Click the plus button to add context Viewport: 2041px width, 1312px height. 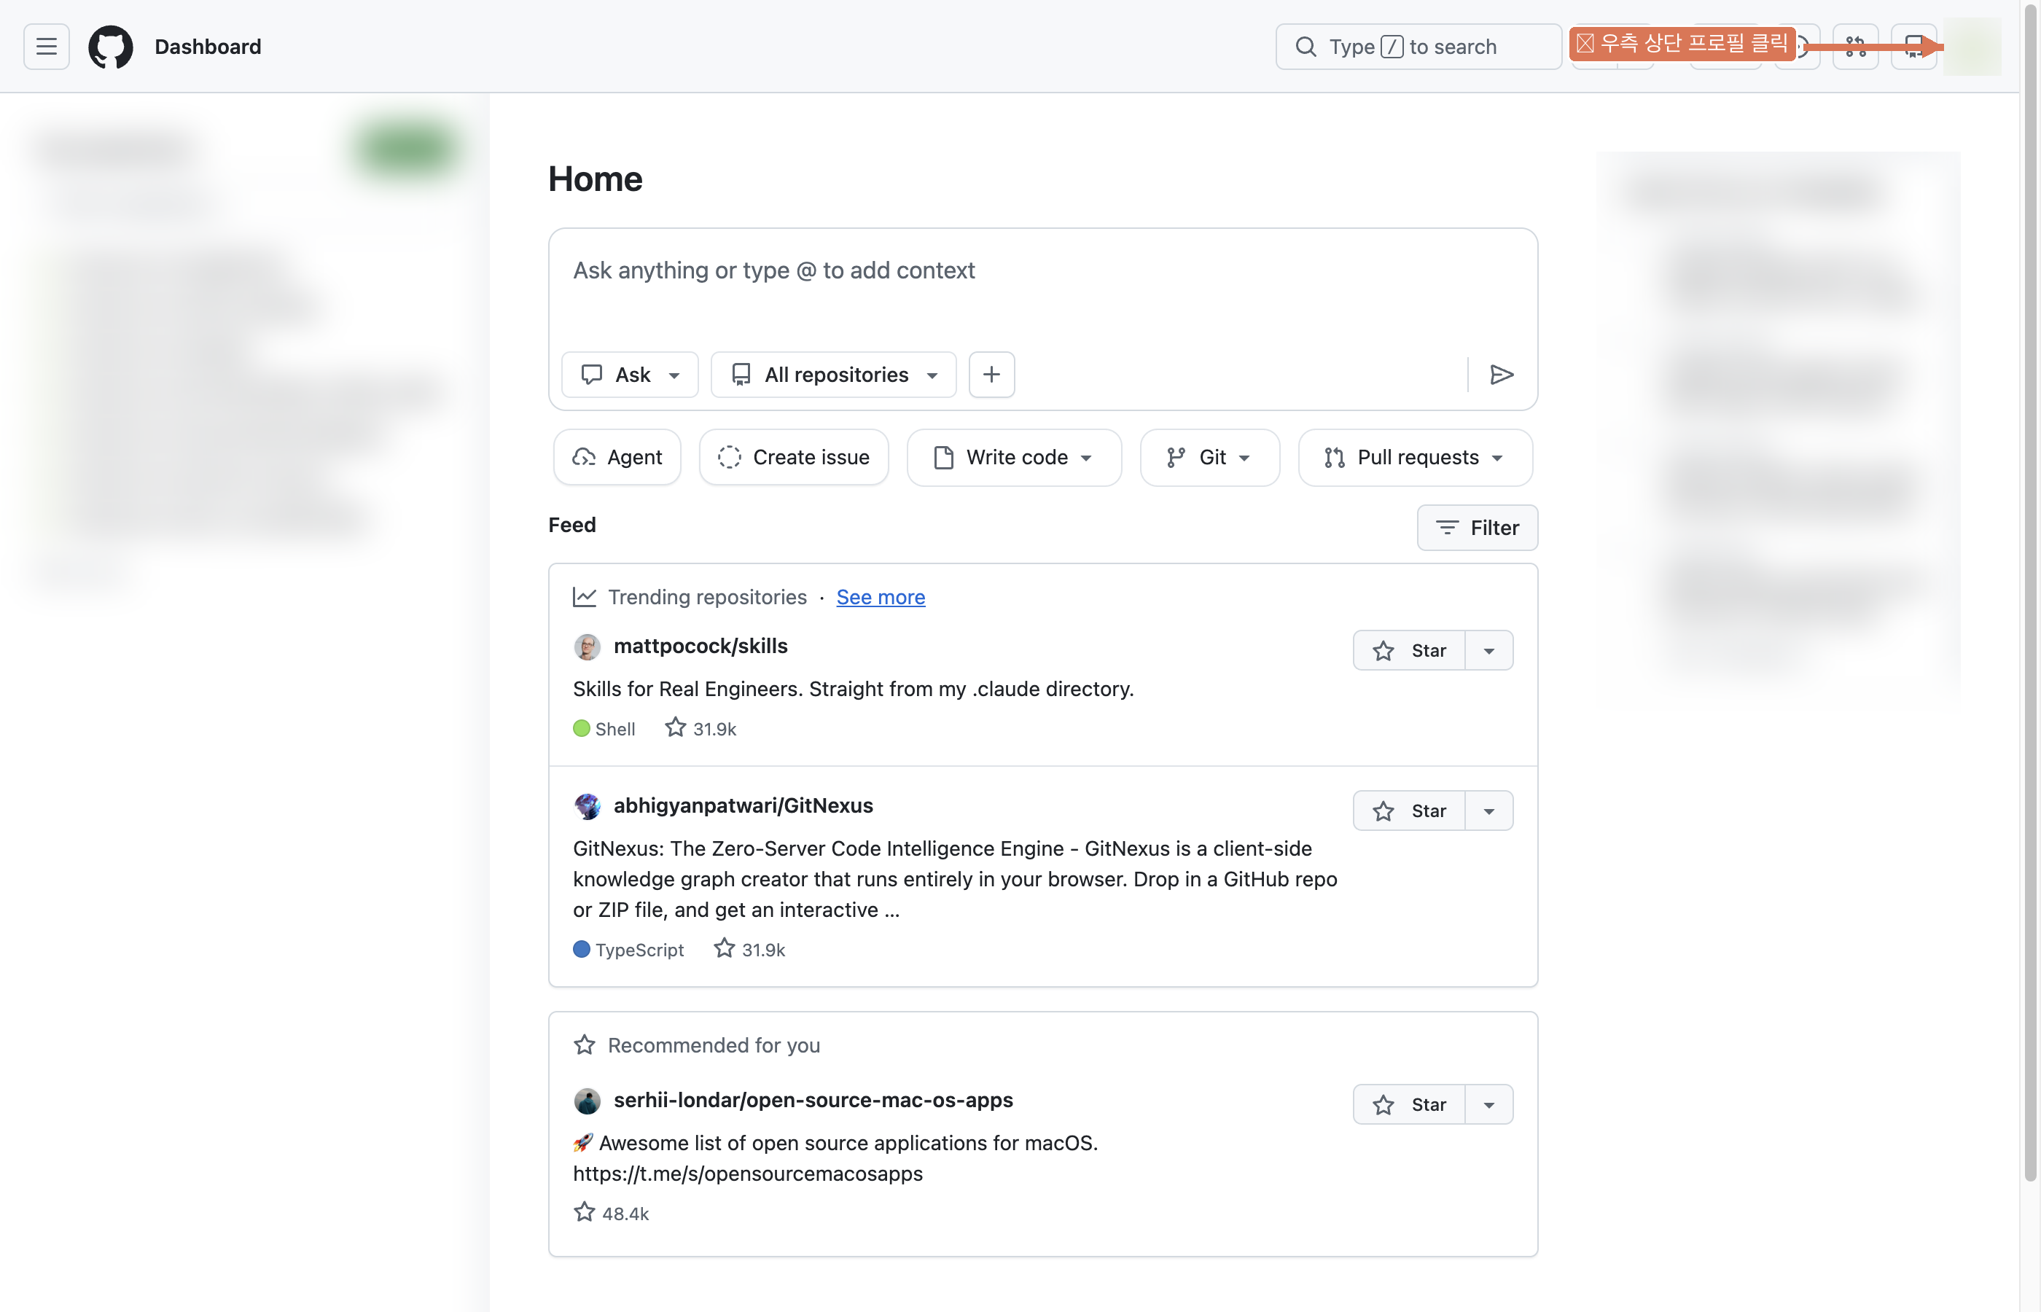coord(991,374)
